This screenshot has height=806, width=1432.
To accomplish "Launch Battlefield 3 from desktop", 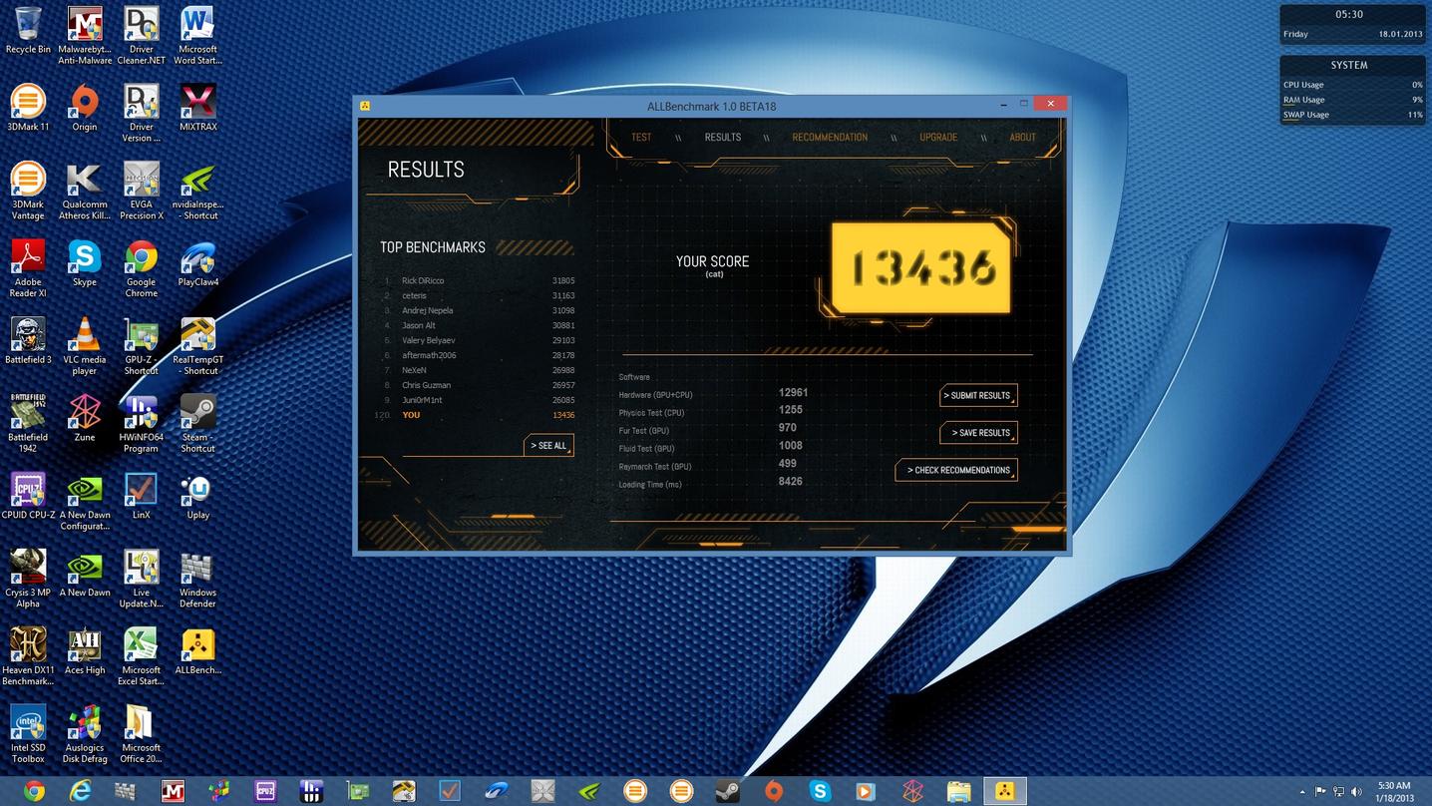I will (x=28, y=340).
